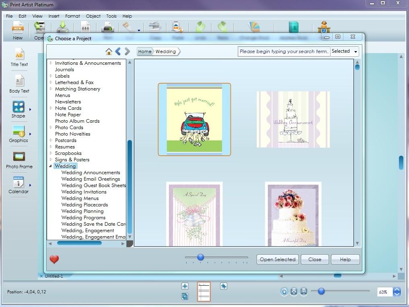Click the Untitled-1 document tab

(x=54, y=276)
